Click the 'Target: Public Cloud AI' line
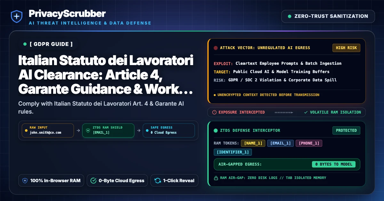384x201 pixels. coord(271,72)
